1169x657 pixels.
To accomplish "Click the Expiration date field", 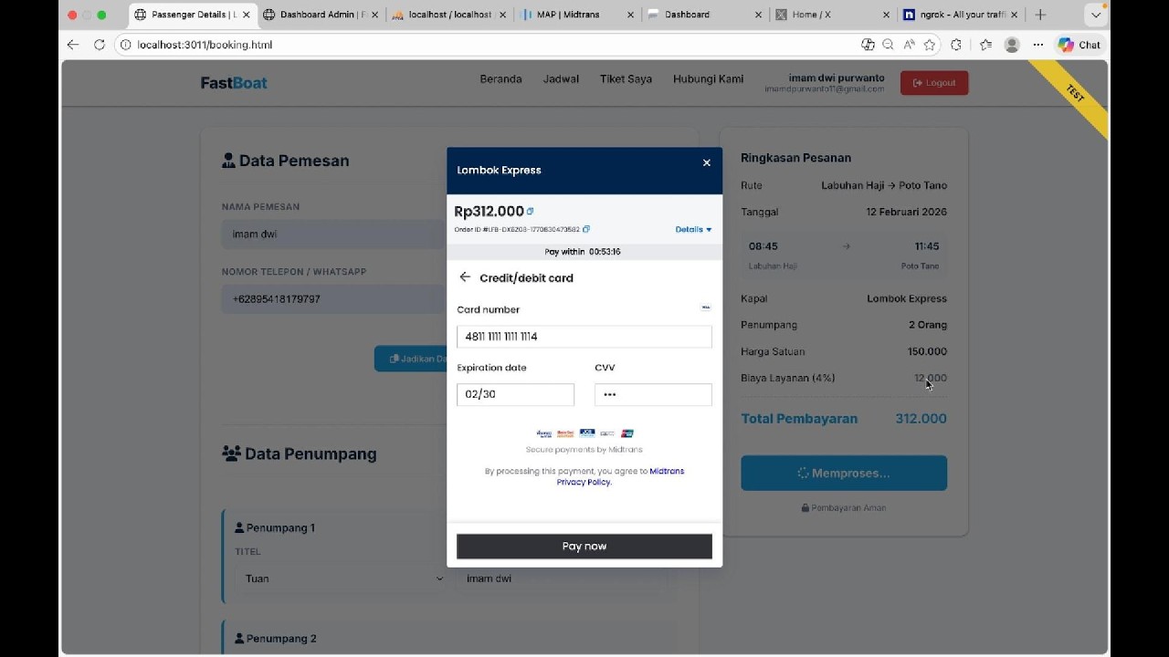I will tap(515, 394).
